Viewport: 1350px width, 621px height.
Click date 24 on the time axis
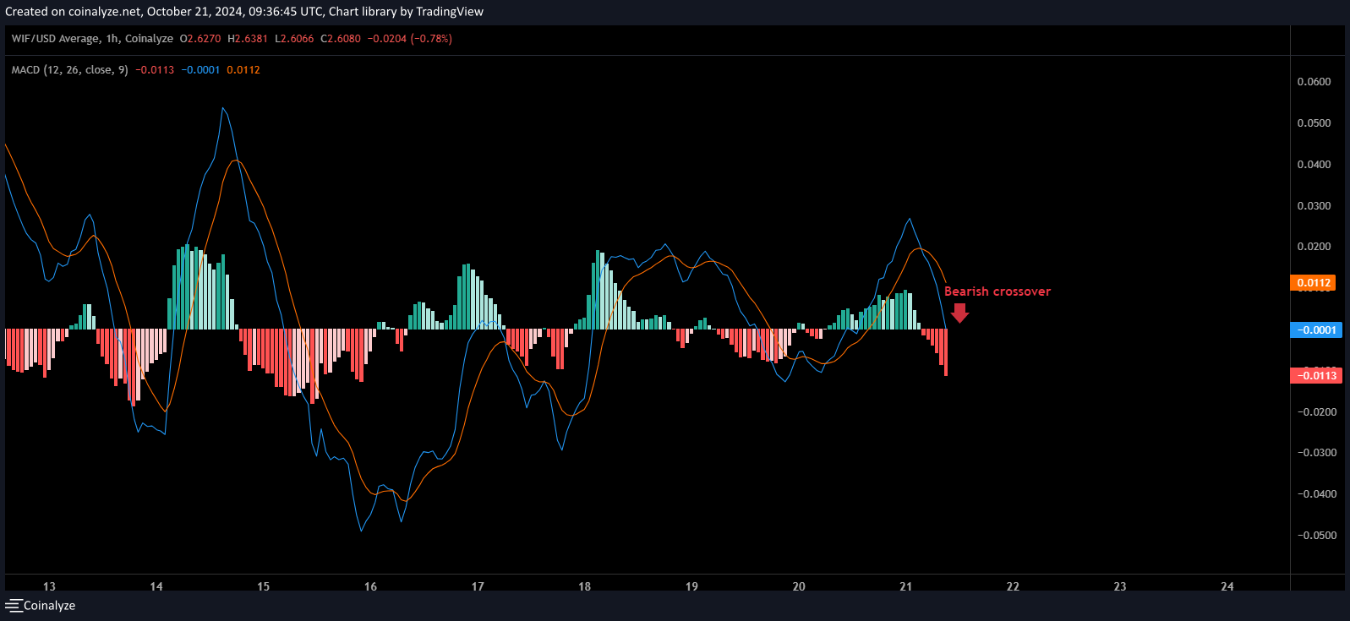[1227, 586]
